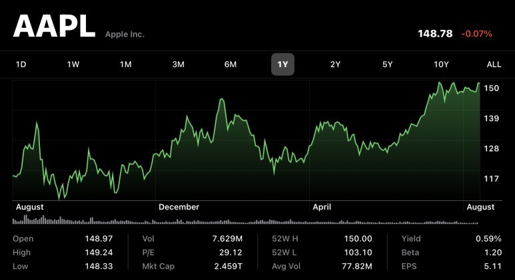515x280 pixels.
Task: Click the Avg Vol label
Action: coord(286,266)
